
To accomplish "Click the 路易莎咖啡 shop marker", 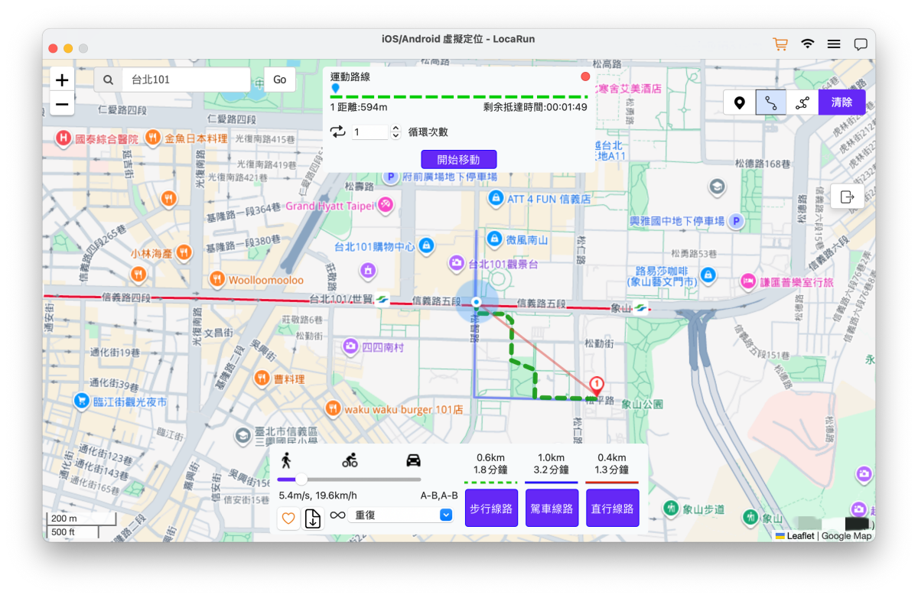I will [x=708, y=274].
